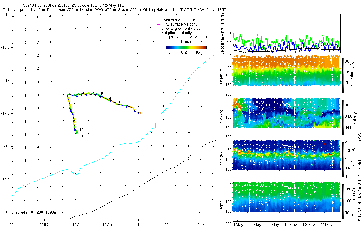The image size is (364, 228).
Task: Click latitude tick label '-18.5' on the map
Action: pos(5,179)
